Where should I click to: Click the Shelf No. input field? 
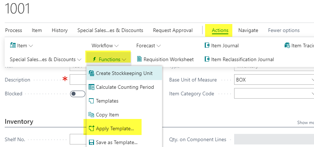coord(78,139)
